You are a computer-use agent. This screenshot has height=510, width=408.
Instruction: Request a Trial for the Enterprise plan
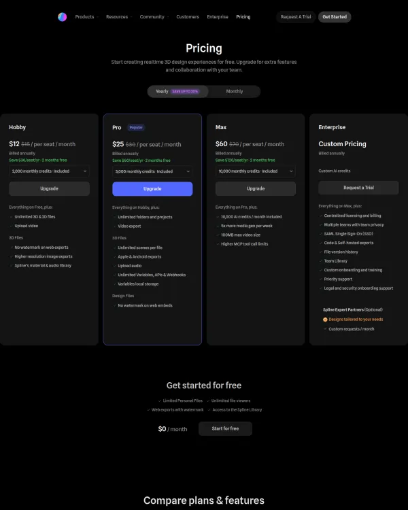point(358,188)
